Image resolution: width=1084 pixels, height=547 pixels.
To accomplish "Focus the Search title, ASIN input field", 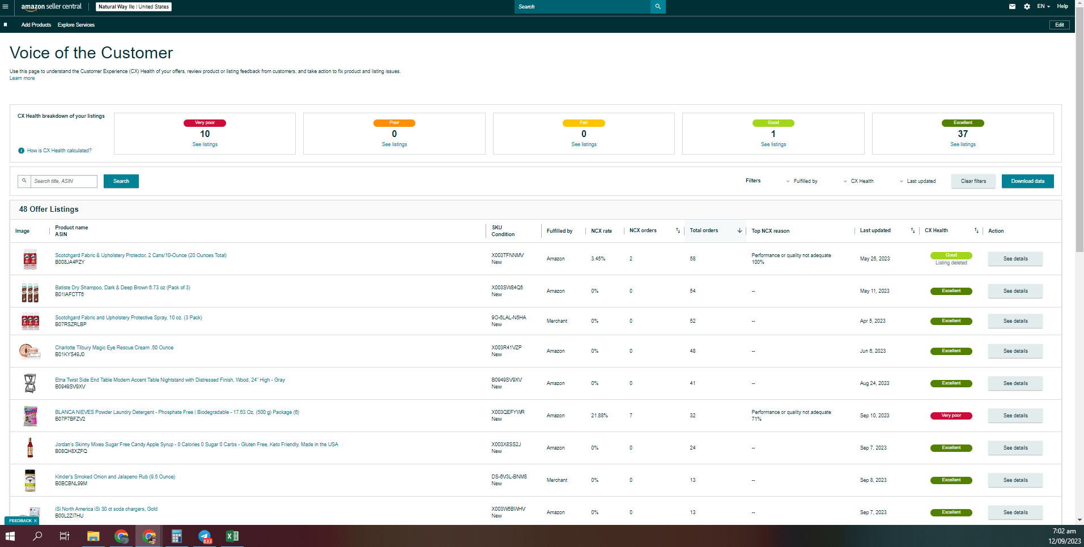I will [x=64, y=181].
